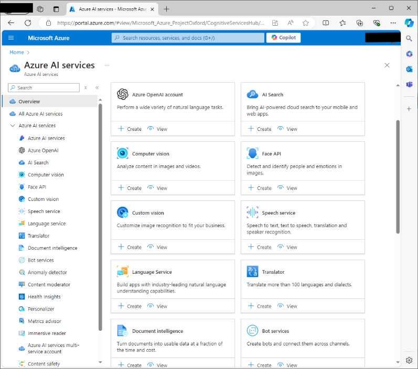The height and width of the screenshot is (369, 418).
Task: View Face API resources
Action: (x=287, y=188)
